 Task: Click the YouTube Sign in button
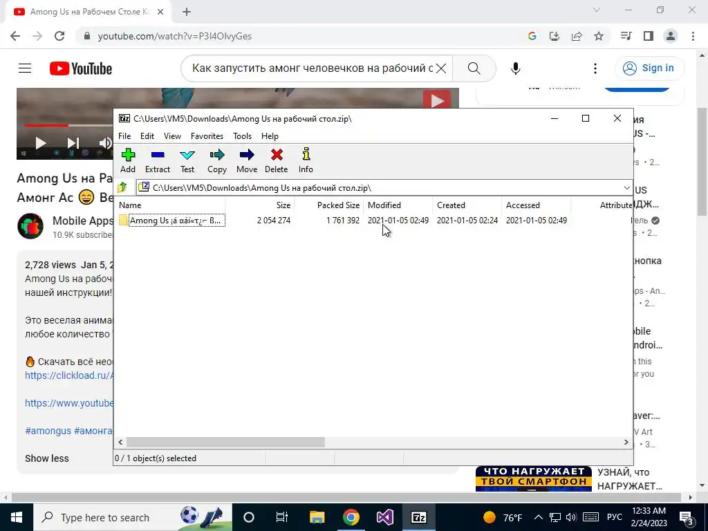coord(649,68)
